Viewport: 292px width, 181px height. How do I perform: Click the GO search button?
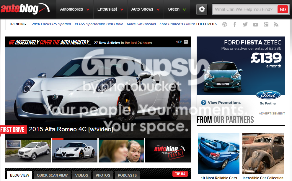click(283, 9)
